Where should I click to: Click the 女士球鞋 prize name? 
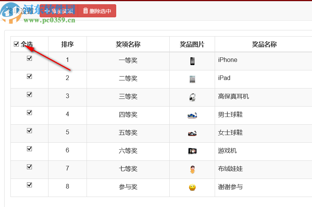point(230,133)
